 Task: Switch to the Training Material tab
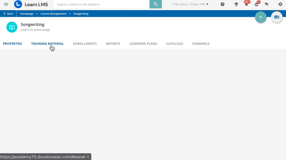click(x=48, y=43)
